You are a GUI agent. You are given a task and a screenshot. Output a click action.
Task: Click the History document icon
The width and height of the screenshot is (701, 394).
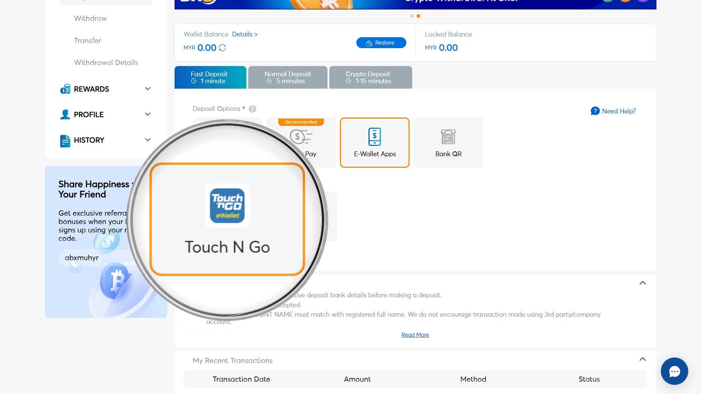pyautogui.click(x=65, y=140)
